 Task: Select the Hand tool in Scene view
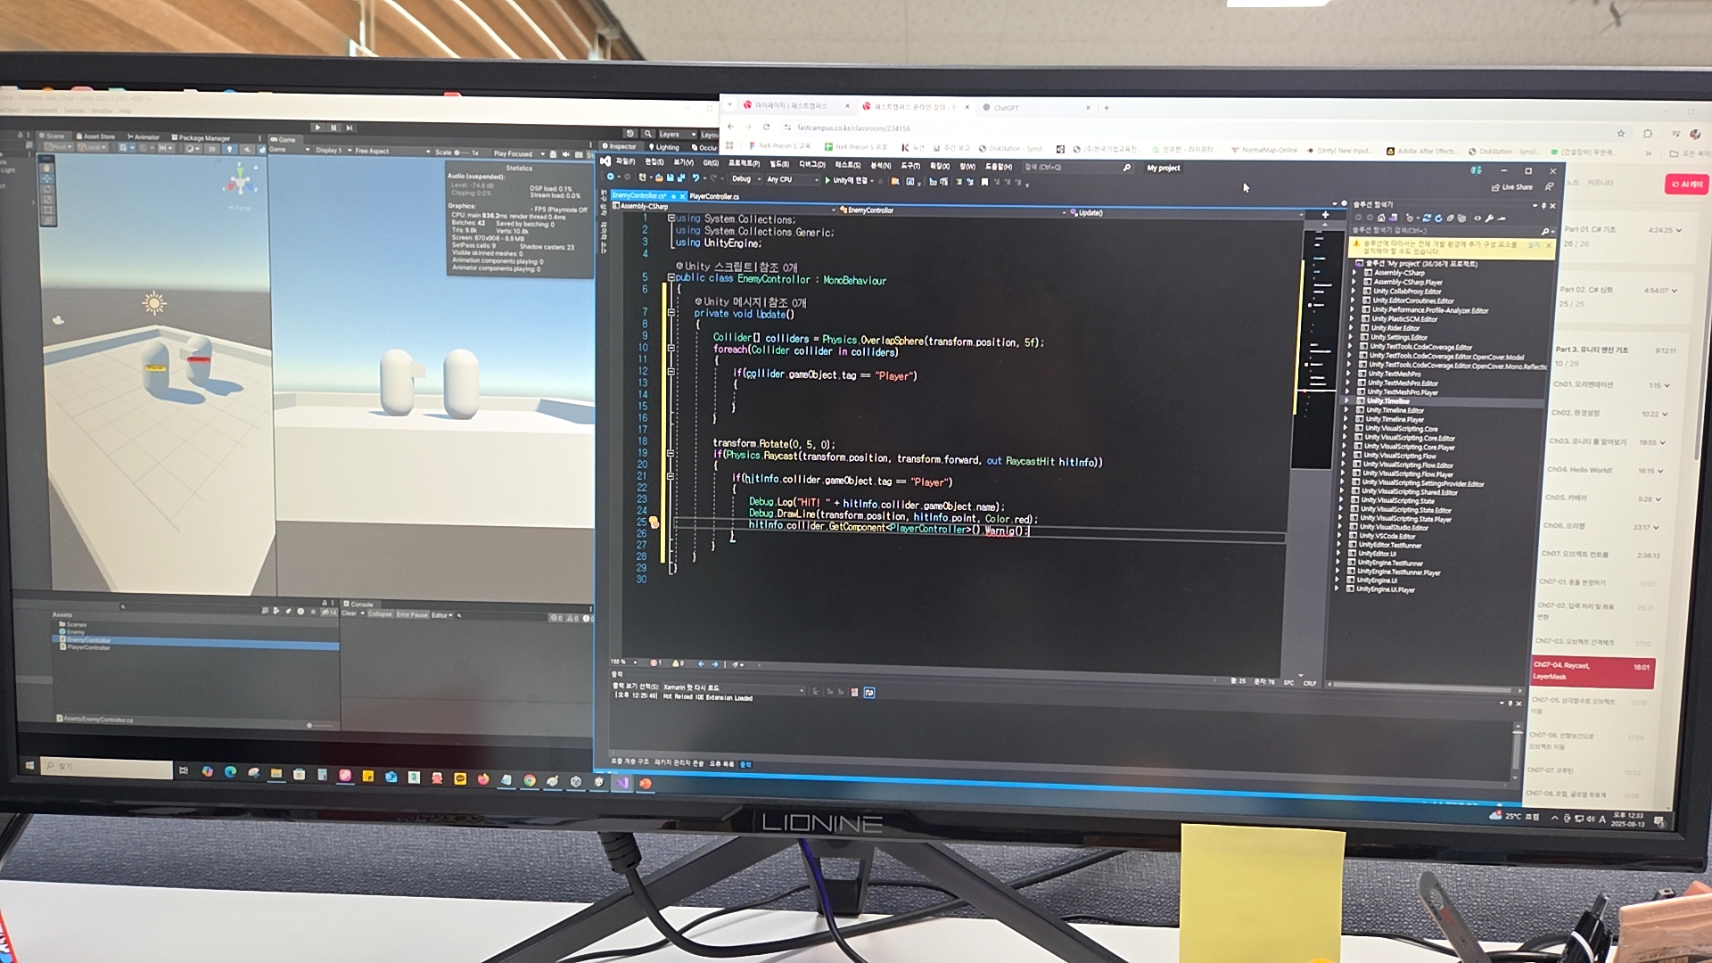tap(46, 168)
